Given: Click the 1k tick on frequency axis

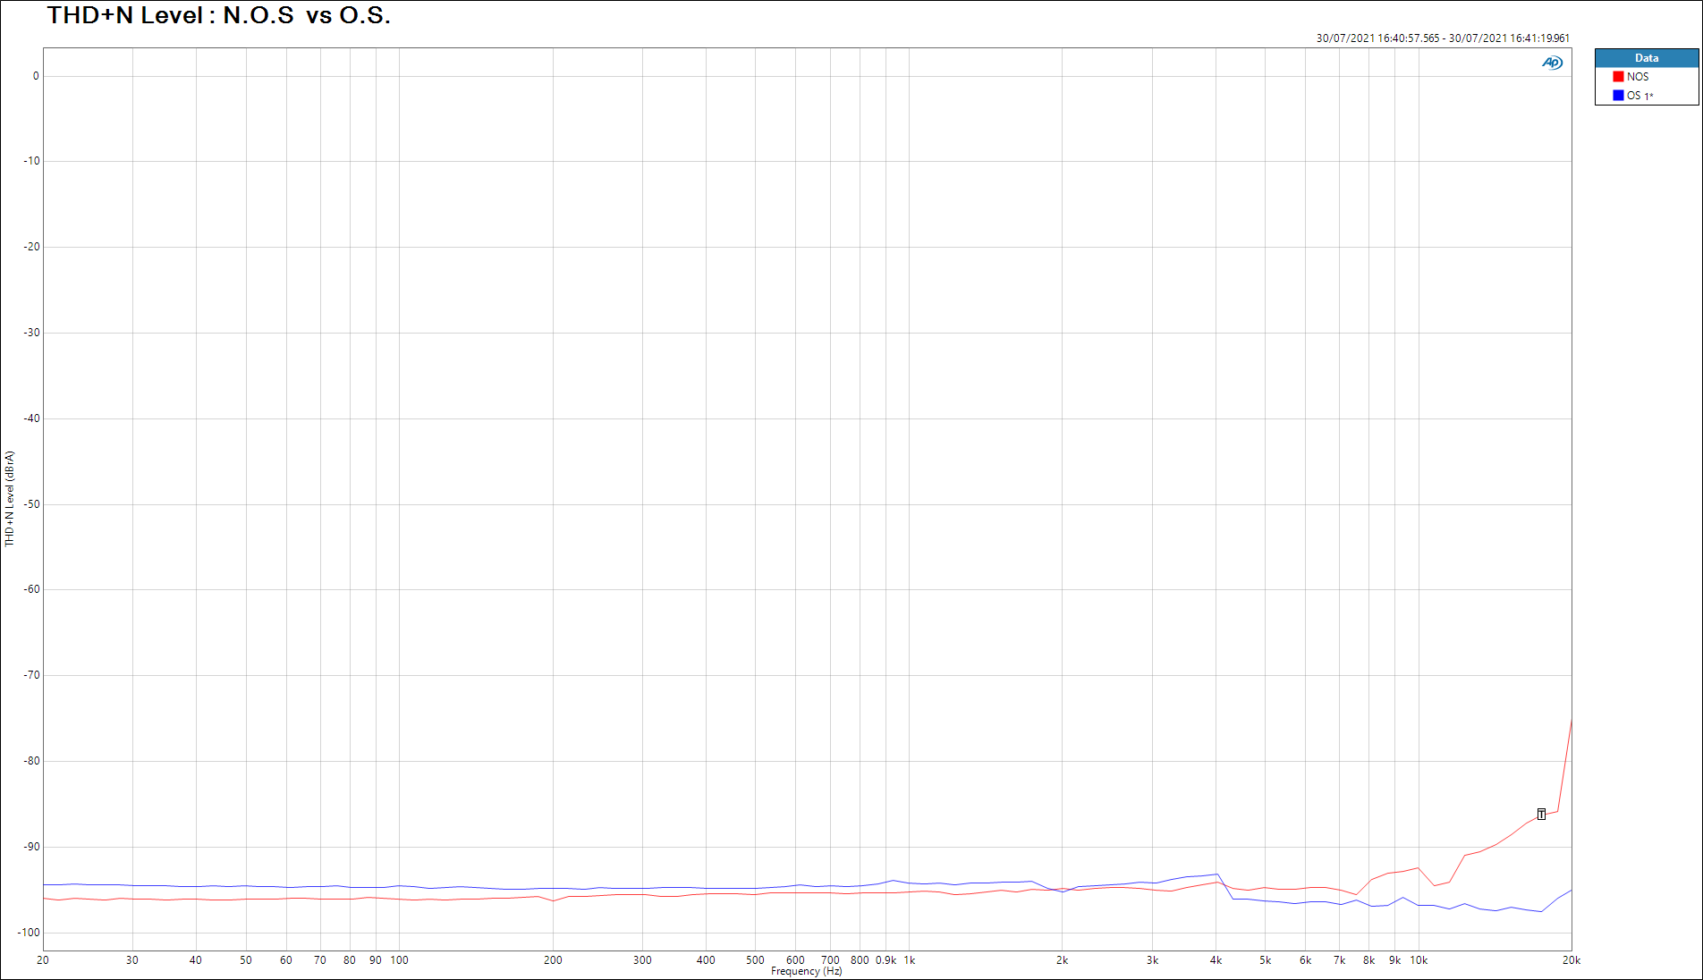Looking at the screenshot, I should point(910,960).
